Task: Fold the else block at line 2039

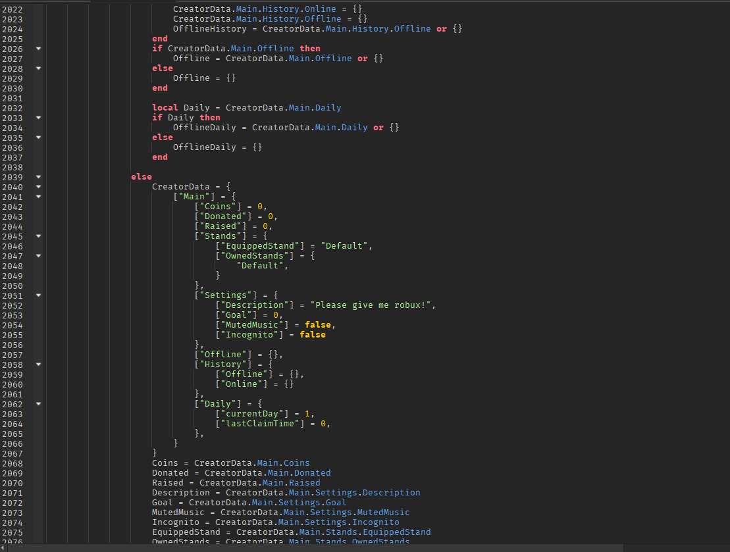Action: (38, 177)
